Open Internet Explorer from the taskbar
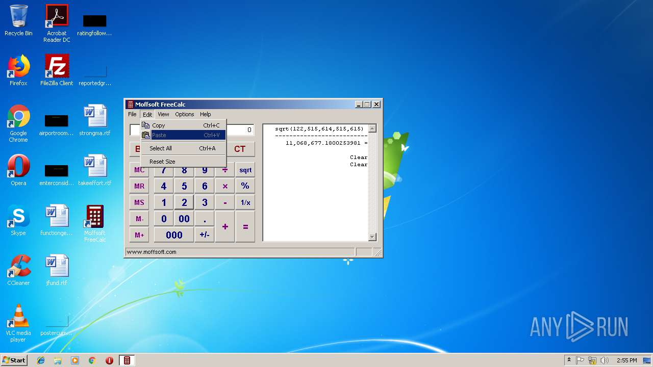 pos(41,360)
